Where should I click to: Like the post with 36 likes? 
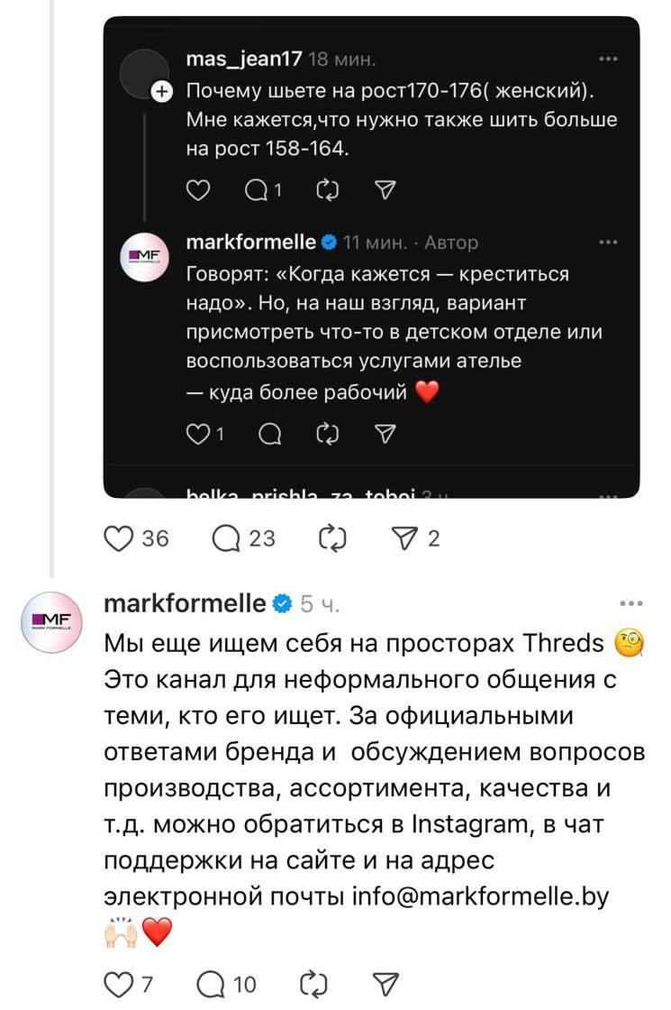[x=117, y=539]
